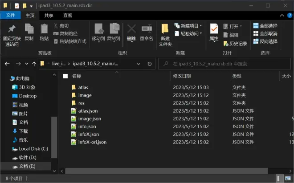Click the Delete (删除) icon
This screenshot has height=183, width=294.
point(131,32)
